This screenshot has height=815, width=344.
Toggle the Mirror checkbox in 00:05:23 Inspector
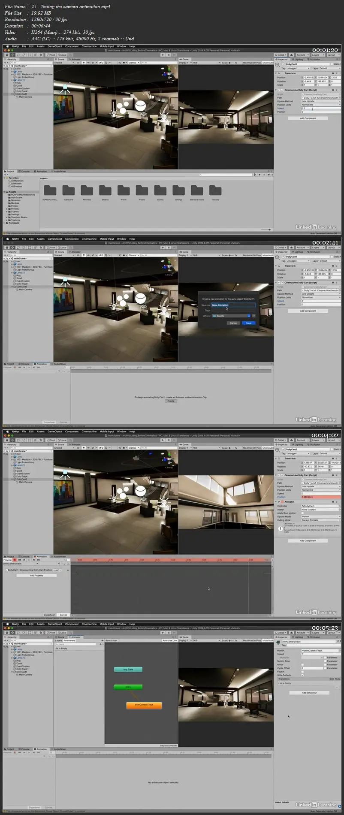(x=303, y=664)
